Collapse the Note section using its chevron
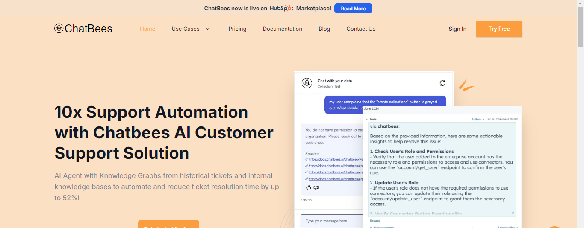Screen dimensions: 584x228 [366, 119]
